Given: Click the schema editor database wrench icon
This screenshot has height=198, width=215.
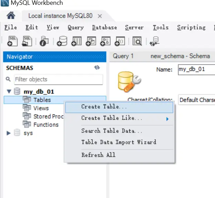Looking at the screenshot, I should point(129,82).
